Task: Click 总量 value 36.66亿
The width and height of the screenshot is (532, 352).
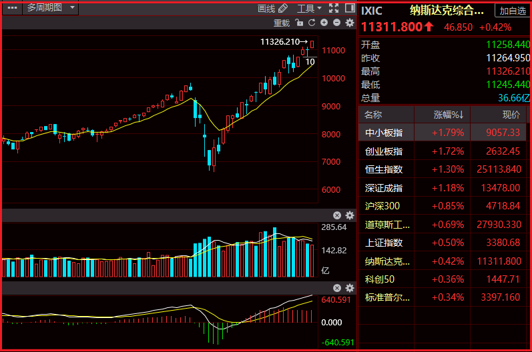Action: 514,98
